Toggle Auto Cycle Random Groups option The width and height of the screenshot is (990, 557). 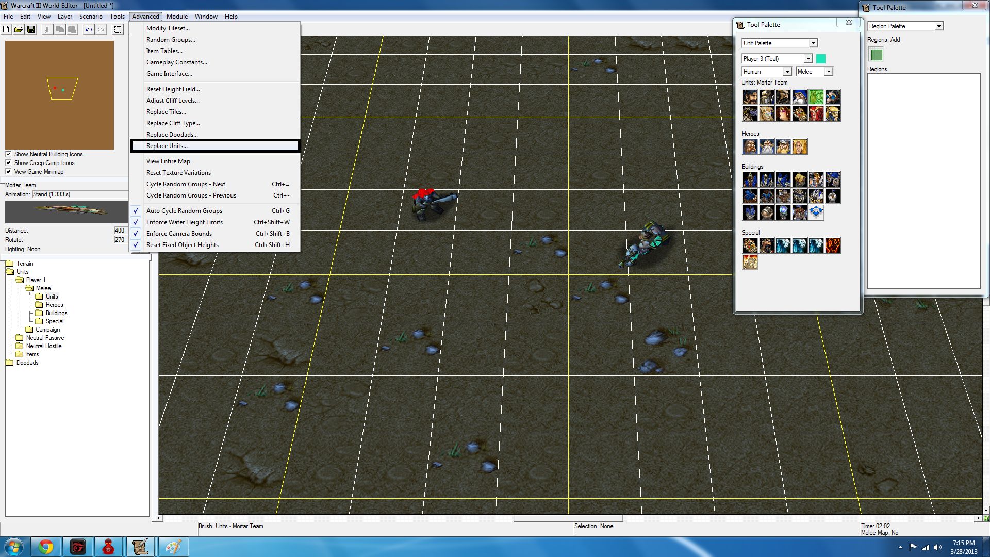coord(215,211)
